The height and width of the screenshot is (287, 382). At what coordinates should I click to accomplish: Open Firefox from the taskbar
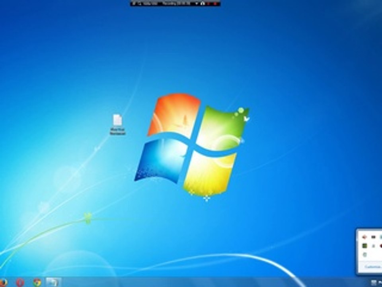(x=3, y=283)
